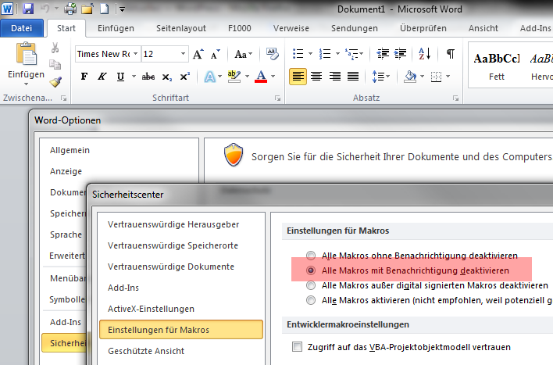The image size is (553, 365).
Task: Click the Format Painter brush icon
Action: click(55, 81)
